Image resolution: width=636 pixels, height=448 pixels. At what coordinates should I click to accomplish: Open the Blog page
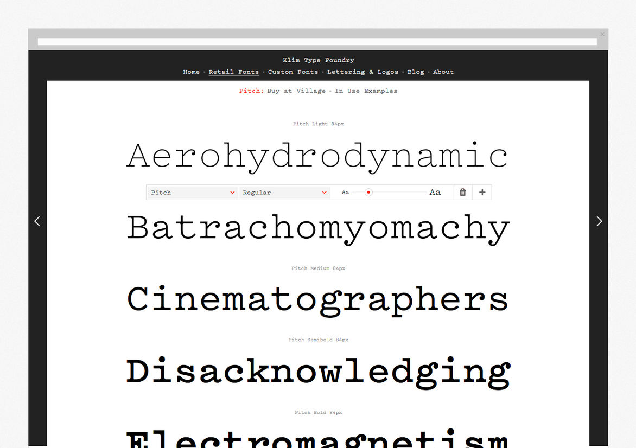(416, 72)
